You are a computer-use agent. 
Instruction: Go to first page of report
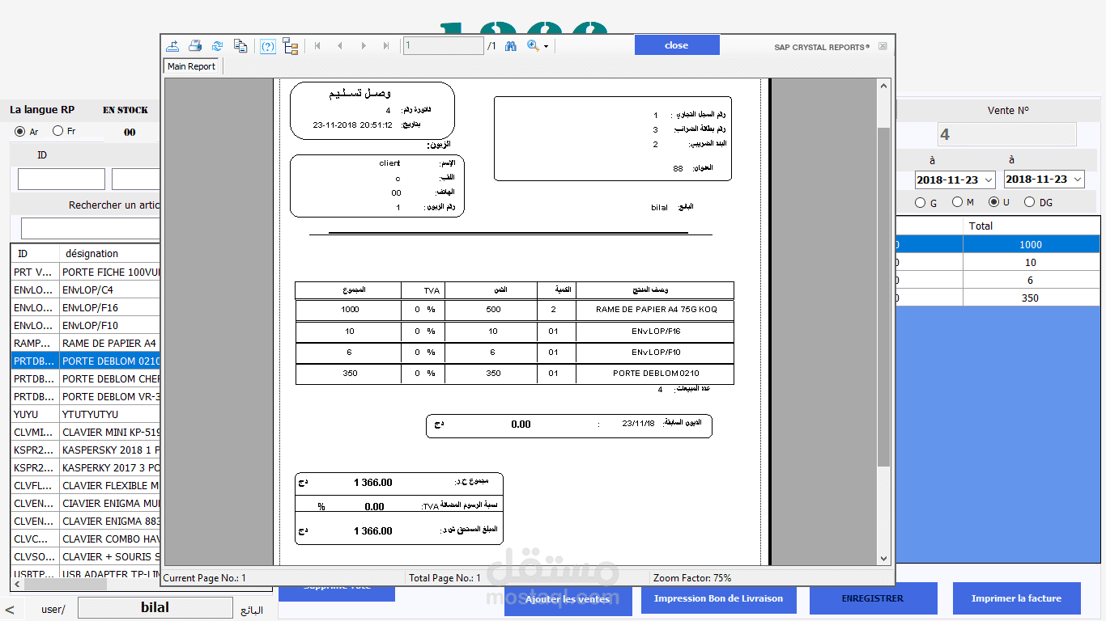coord(317,46)
